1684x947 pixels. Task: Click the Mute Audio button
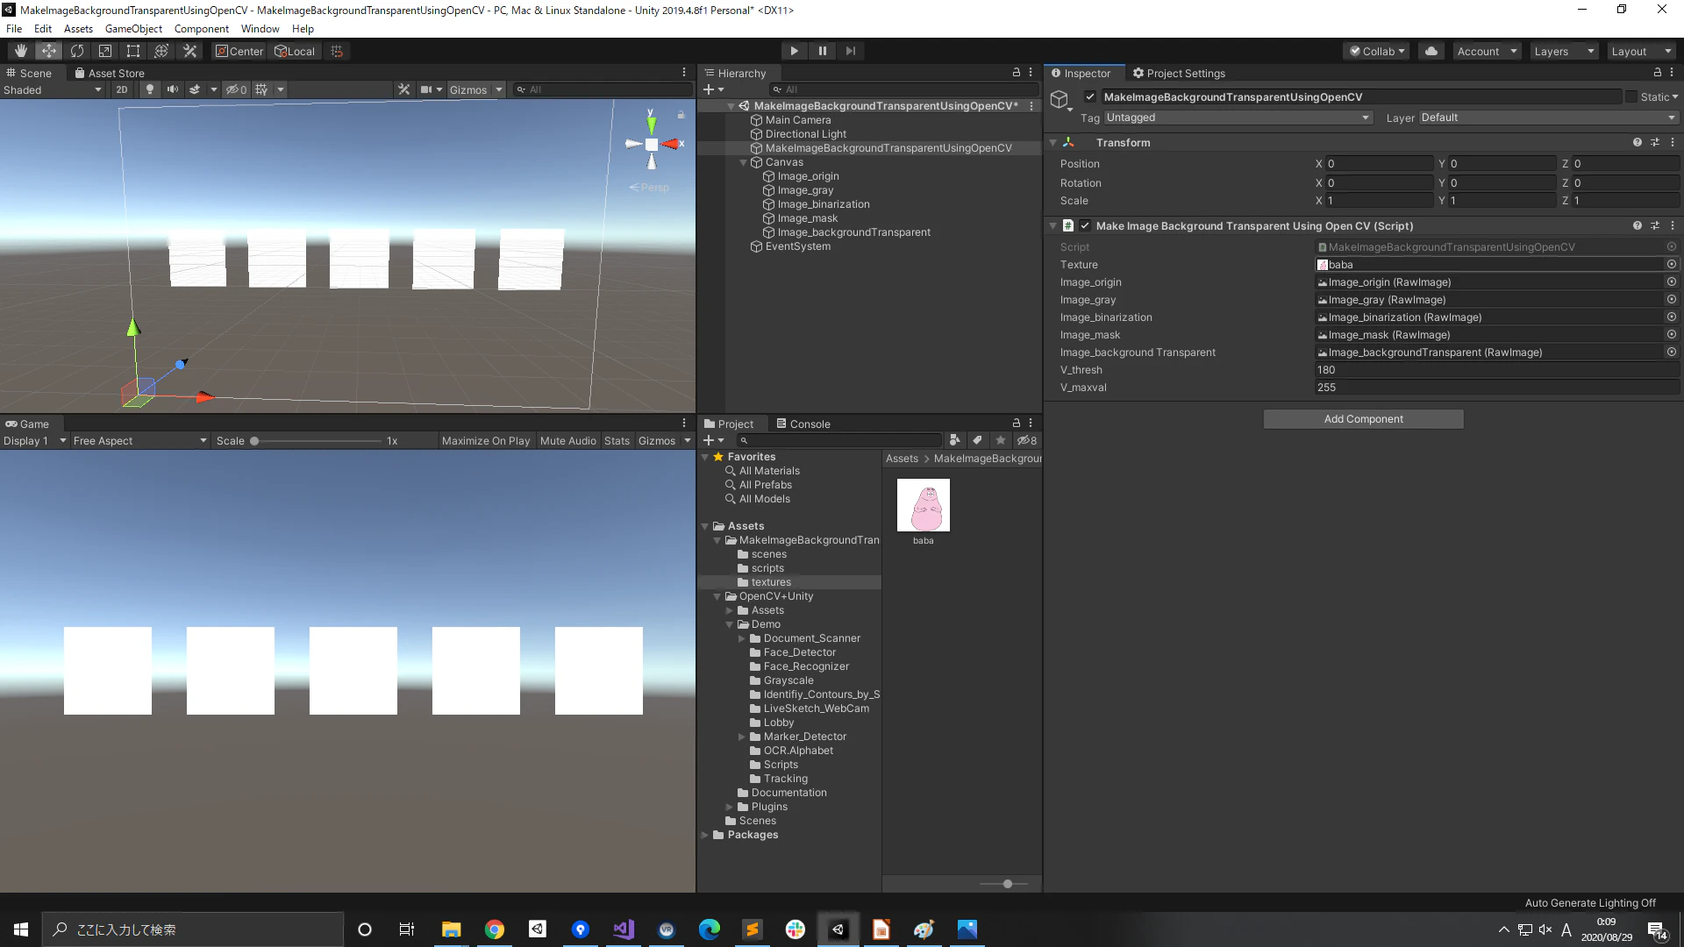[568, 440]
